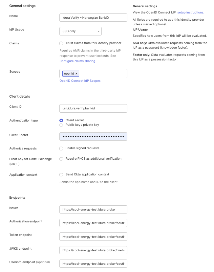Focus the optional Userinfo endpoint field
The height and width of the screenshot is (272, 214).
(93, 263)
